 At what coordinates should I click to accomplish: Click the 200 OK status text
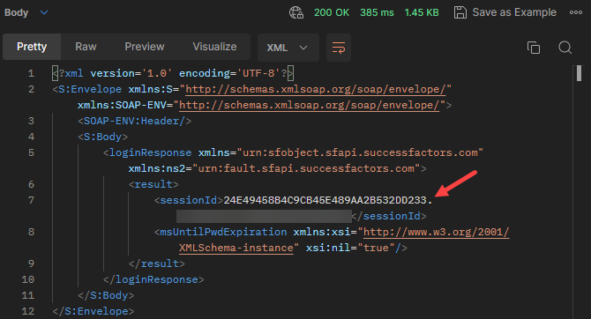(x=332, y=12)
